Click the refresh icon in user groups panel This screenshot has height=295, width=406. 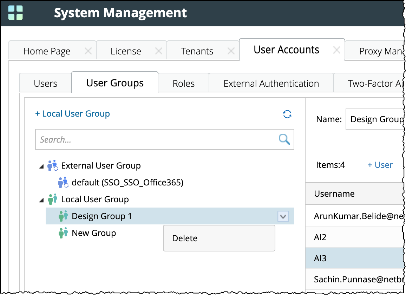coord(287,114)
